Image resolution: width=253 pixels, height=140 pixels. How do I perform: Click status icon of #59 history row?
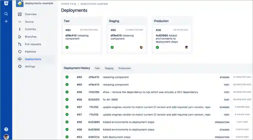67,92
